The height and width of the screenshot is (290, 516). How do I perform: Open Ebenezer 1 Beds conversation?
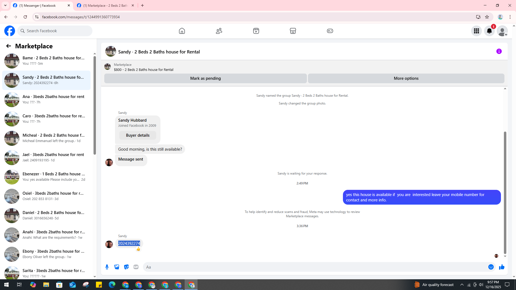46,177
